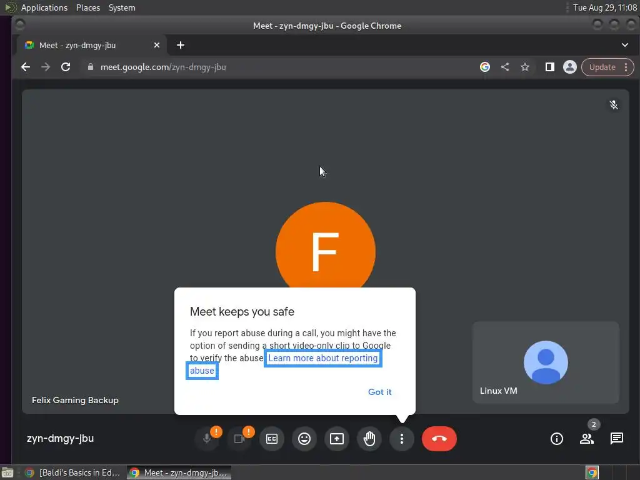The height and width of the screenshot is (480, 640).
Task: Click the browser forward arrow
Action: point(46,67)
